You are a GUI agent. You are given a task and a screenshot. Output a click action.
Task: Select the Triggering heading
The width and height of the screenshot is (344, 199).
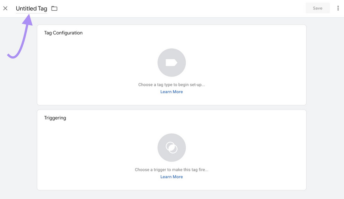click(x=55, y=118)
